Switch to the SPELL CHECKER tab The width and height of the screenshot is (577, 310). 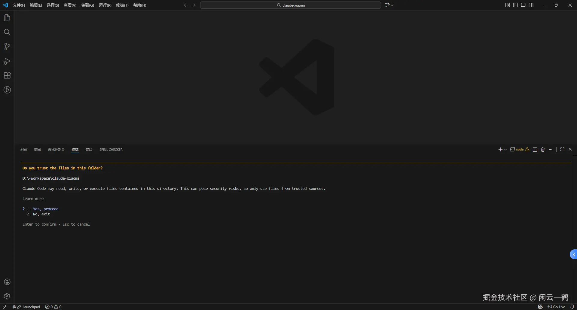pyautogui.click(x=111, y=150)
